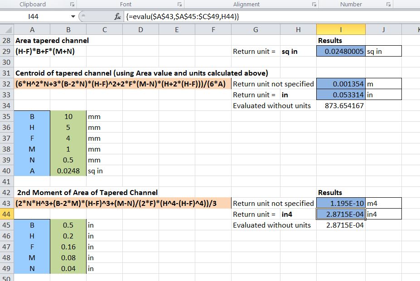The height and width of the screenshot is (281, 420).
Task: Open the Font dialog launcher
Action: pos(180,5)
